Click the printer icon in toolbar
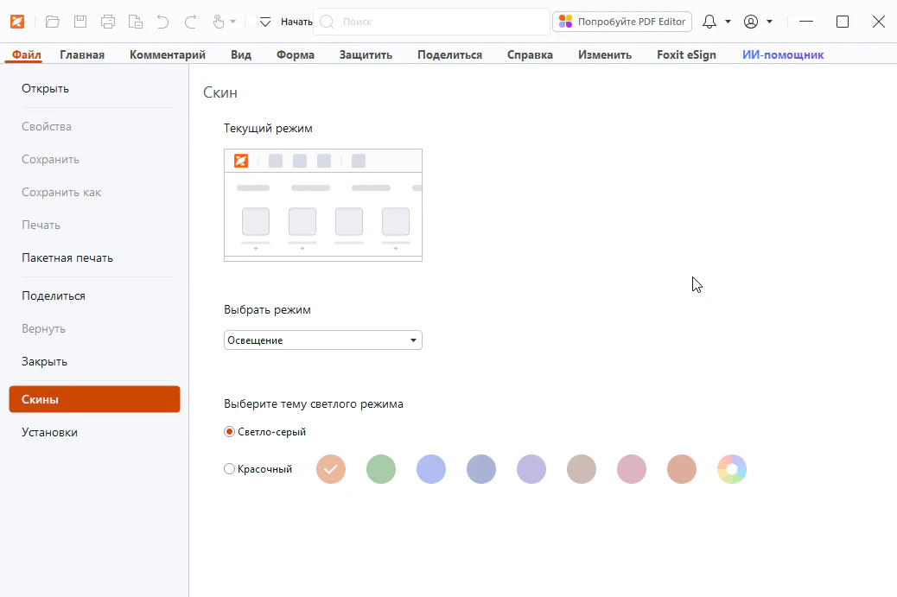The image size is (897, 597). (108, 22)
